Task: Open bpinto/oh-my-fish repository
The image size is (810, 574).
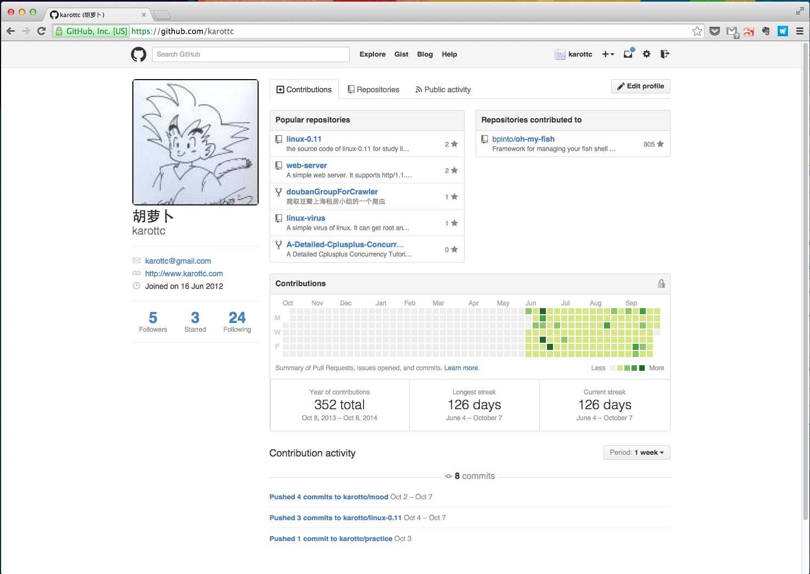Action: point(523,139)
